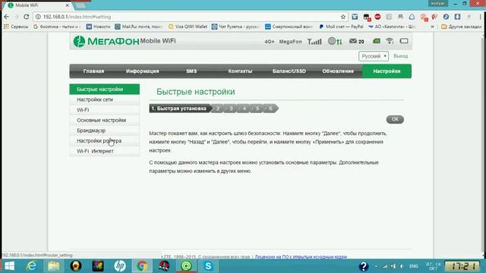Select the Mobile WiFi browser tab
This screenshot has height=273, width=486.
(38, 5)
